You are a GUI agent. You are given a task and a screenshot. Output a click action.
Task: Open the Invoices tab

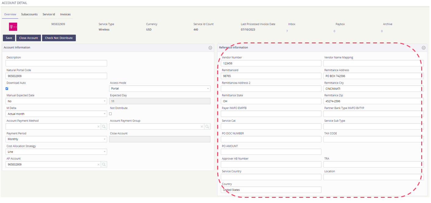click(65, 14)
